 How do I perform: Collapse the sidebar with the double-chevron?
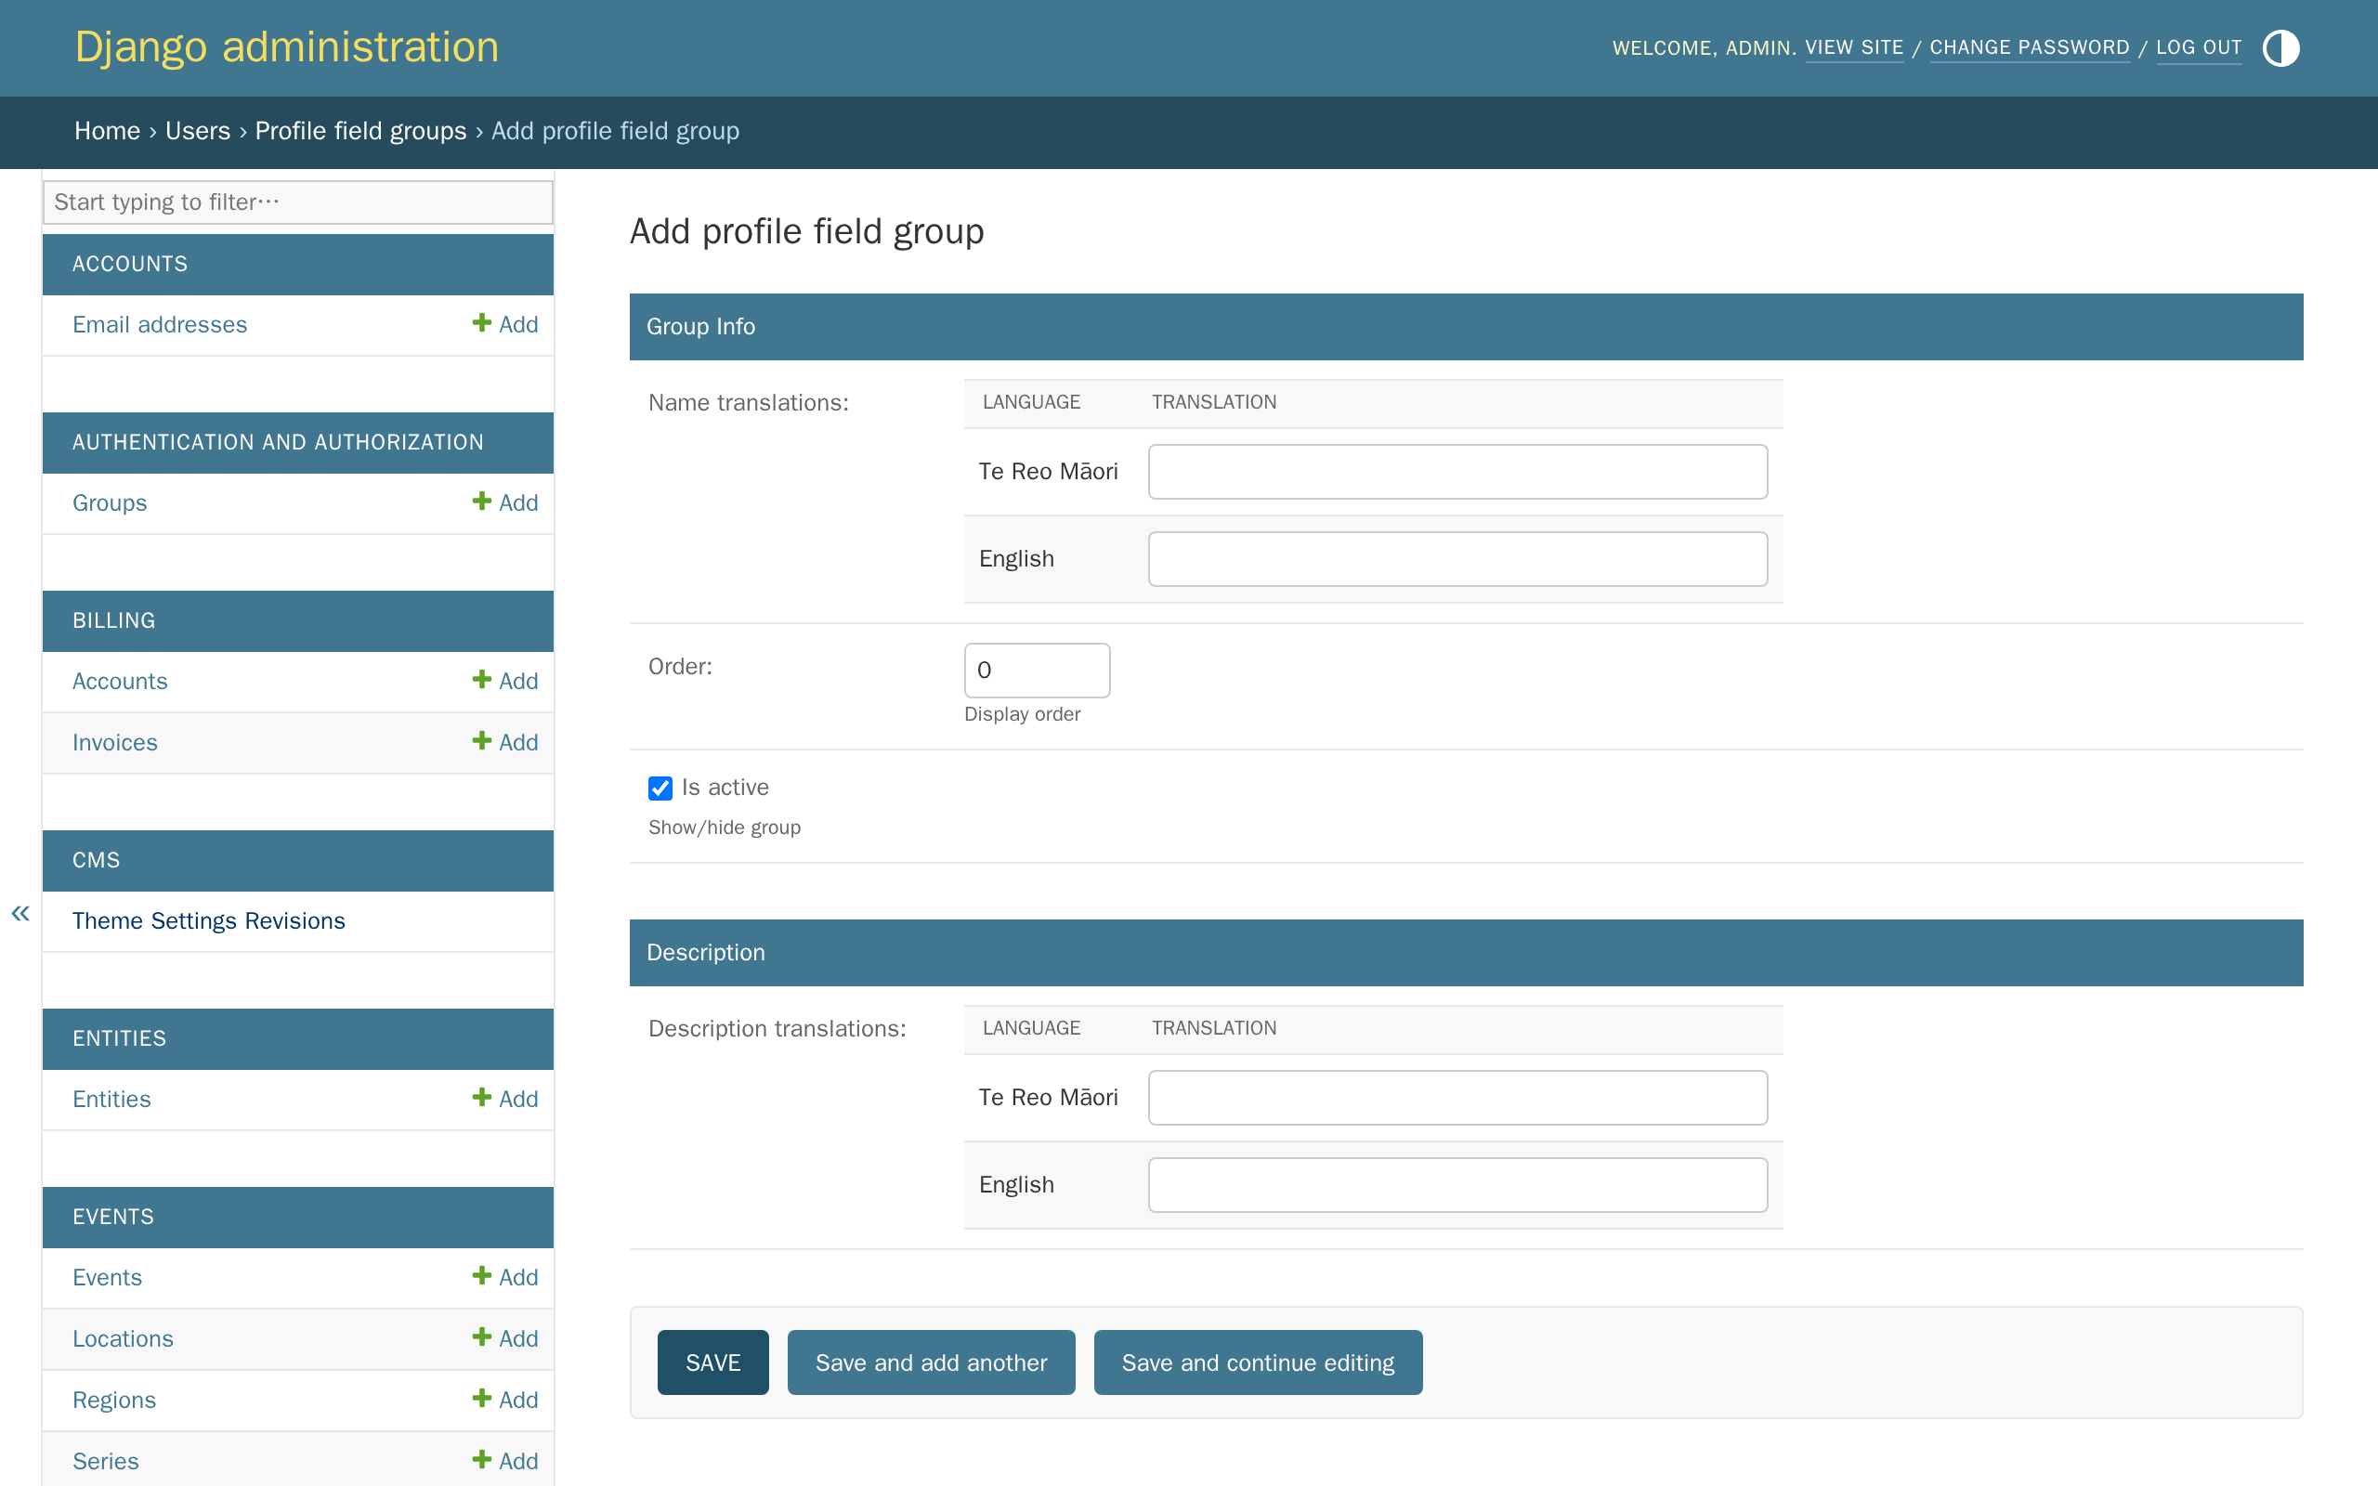(x=20, y=913)
